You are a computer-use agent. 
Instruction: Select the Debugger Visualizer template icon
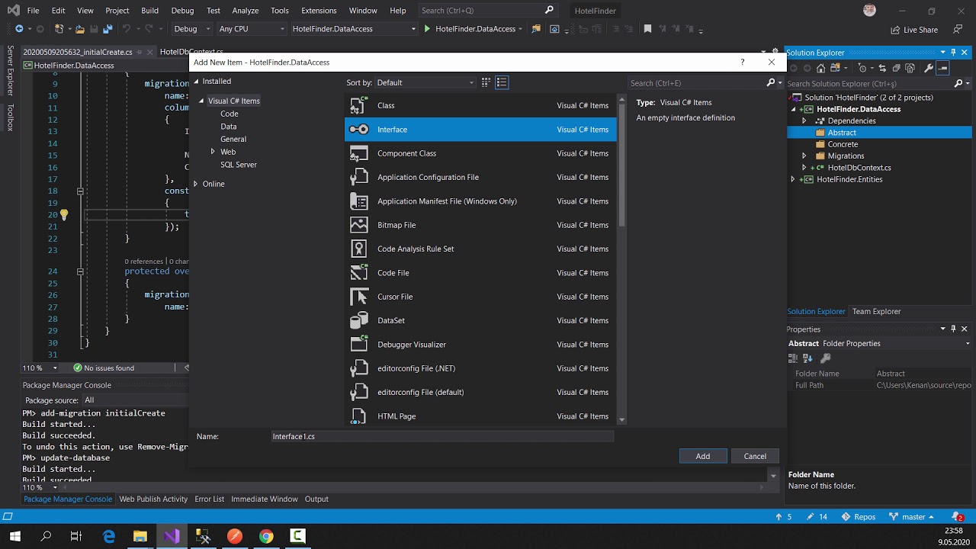[x=359, y=344]
